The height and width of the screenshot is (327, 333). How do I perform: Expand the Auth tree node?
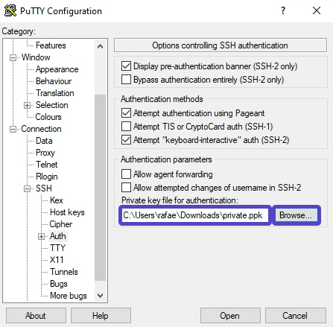coord(41,236)
